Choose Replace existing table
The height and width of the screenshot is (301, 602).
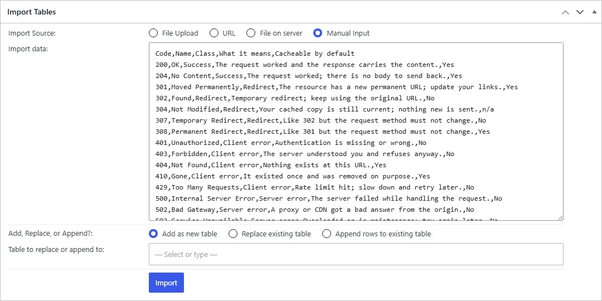click(x=232, y=234)
